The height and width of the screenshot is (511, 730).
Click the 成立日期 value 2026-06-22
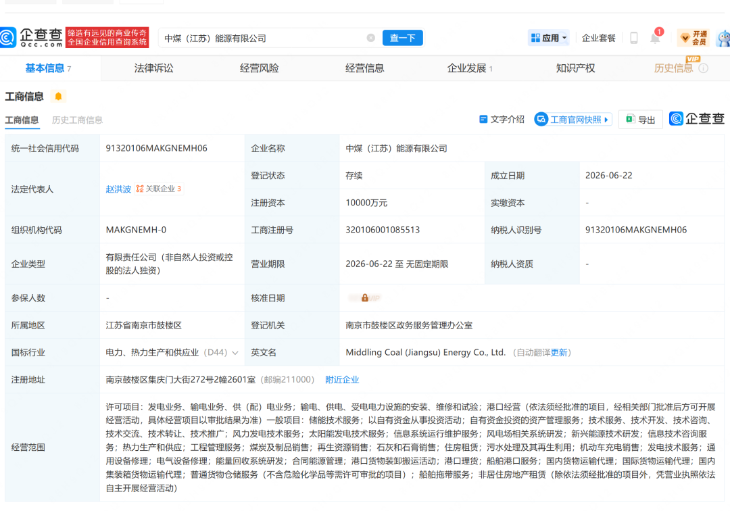[x=609, y=176]
